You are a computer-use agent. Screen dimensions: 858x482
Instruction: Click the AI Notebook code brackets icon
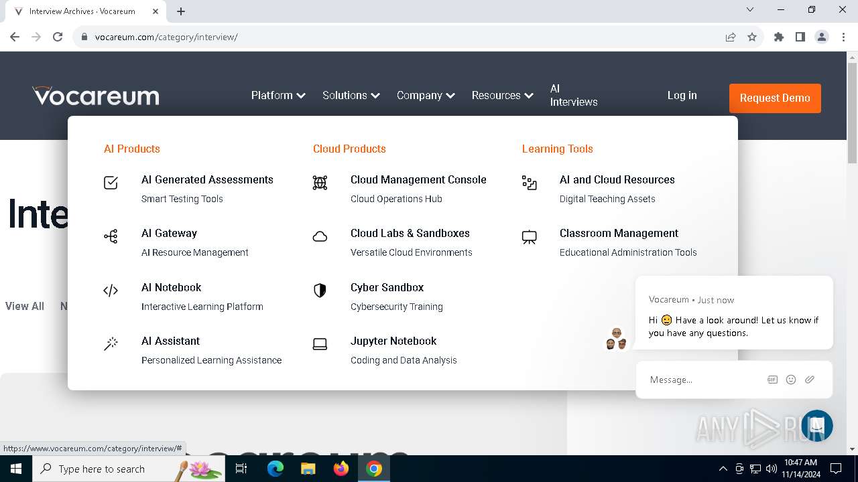111,291
